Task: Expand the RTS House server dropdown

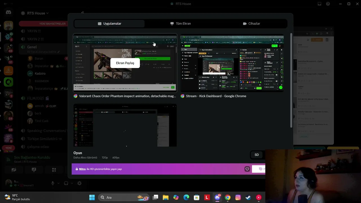Action: (x=38, y=13)
